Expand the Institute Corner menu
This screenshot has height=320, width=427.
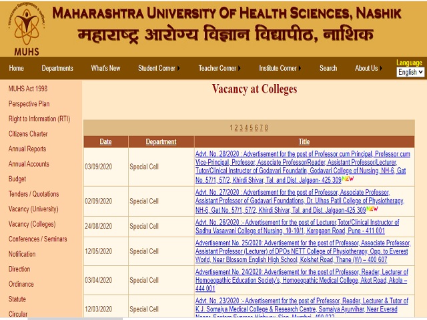(280, 68)
